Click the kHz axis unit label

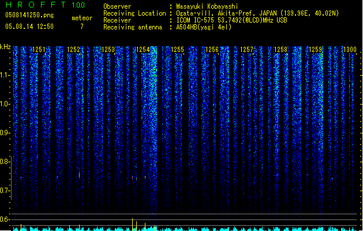click(x=5, y=47)
